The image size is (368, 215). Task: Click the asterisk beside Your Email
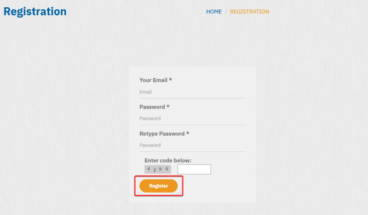pos(171,80)
